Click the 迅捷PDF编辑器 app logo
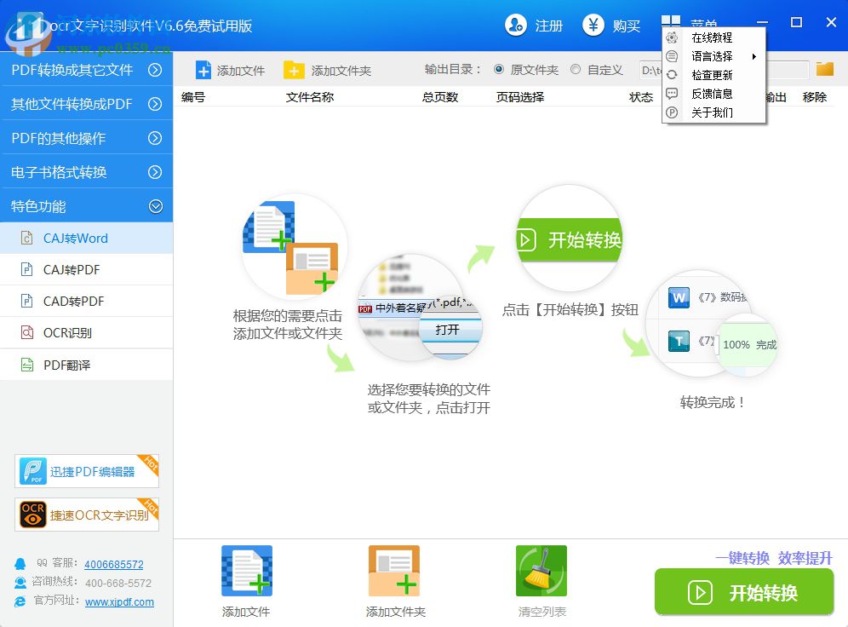 (32, 470)
